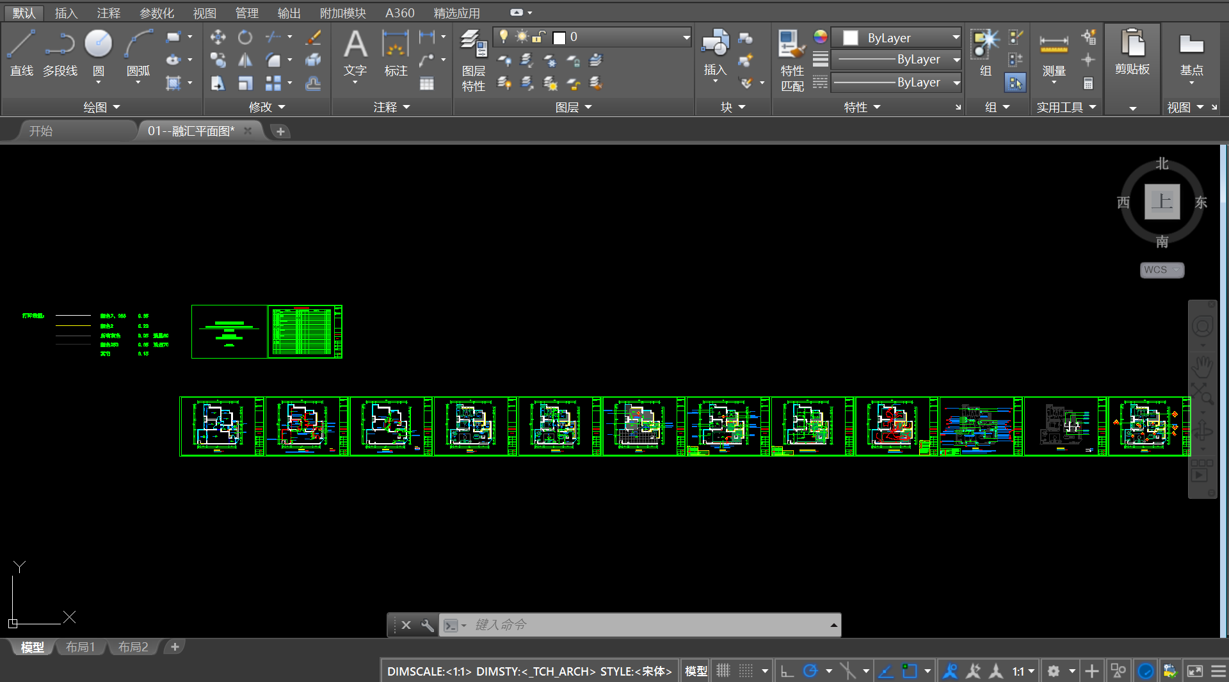Screen dimensions: 1229x682
Task: Switch to the 参数化 ribbon tab
Action: (x=157, y=13)
